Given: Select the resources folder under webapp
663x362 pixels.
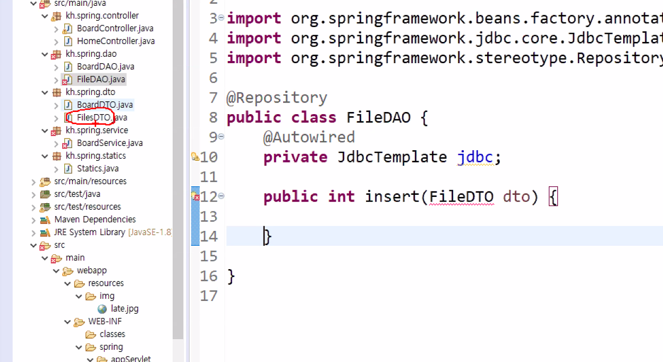Looking at the screenshot, I should (106, 283).
